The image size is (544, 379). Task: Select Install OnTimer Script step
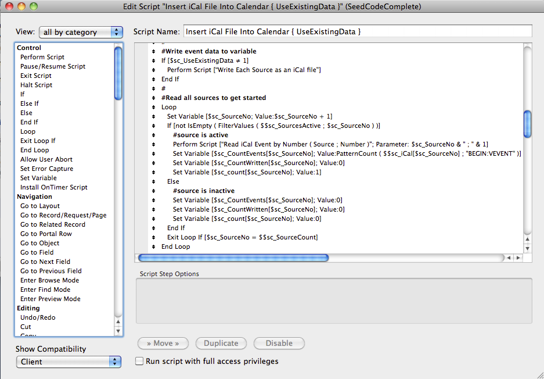tap(54, 187)
